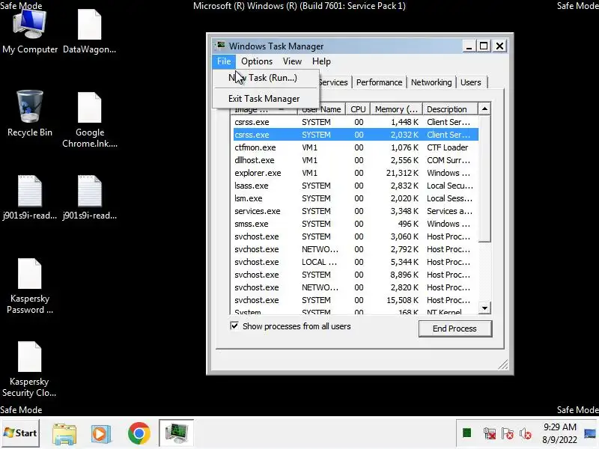Click the Start button
The height and width of the screenshot is (449, 599).
point(20,433)
